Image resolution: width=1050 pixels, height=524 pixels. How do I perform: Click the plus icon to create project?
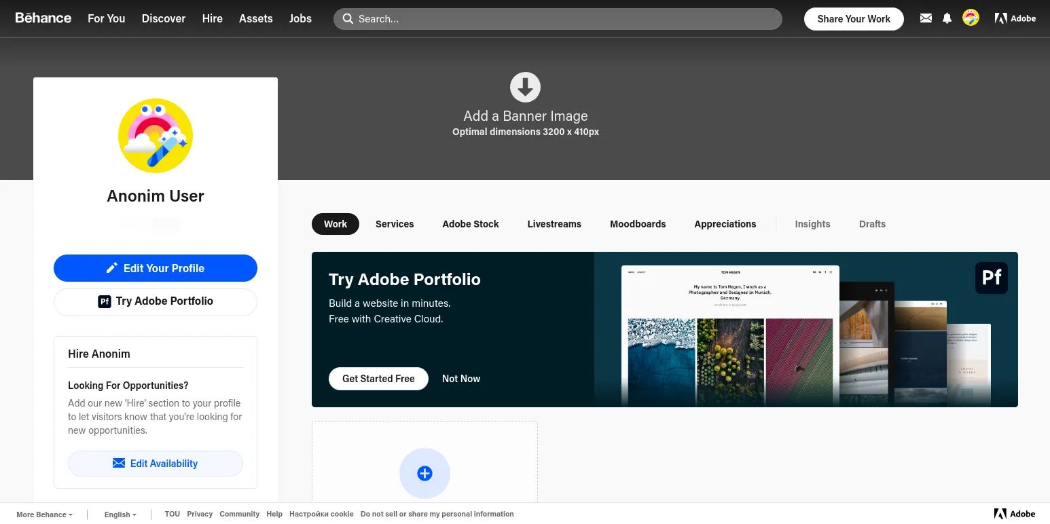click(424, 473)
